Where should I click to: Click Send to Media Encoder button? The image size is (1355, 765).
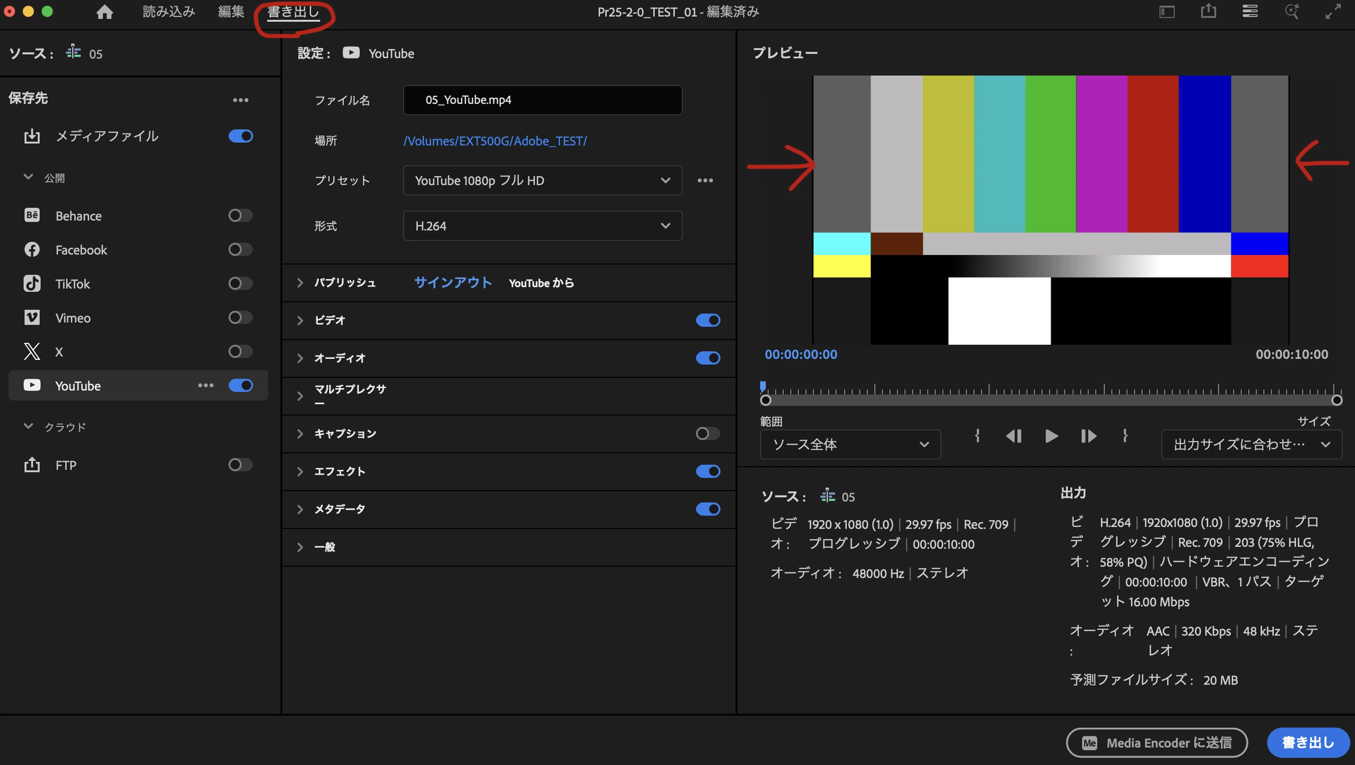(x=1157, y=742)
